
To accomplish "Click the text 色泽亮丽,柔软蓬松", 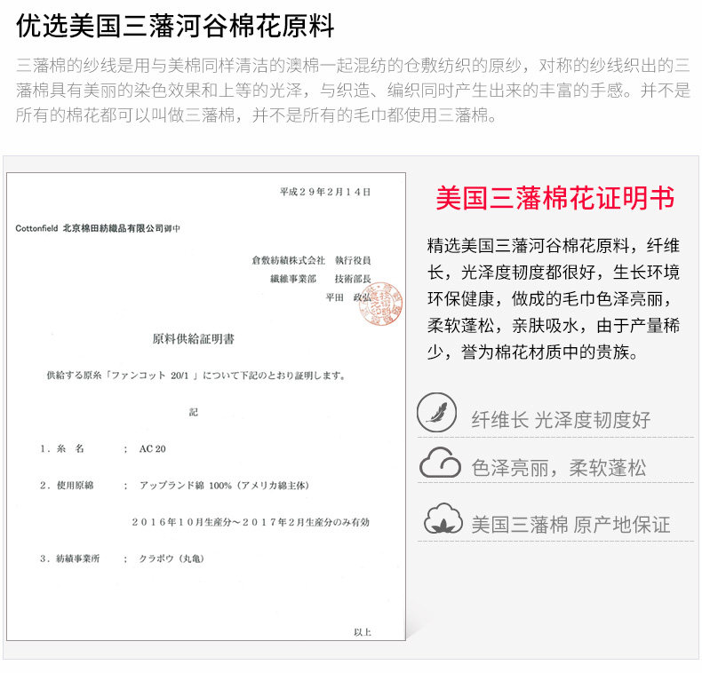I will [x=559, y=468].
